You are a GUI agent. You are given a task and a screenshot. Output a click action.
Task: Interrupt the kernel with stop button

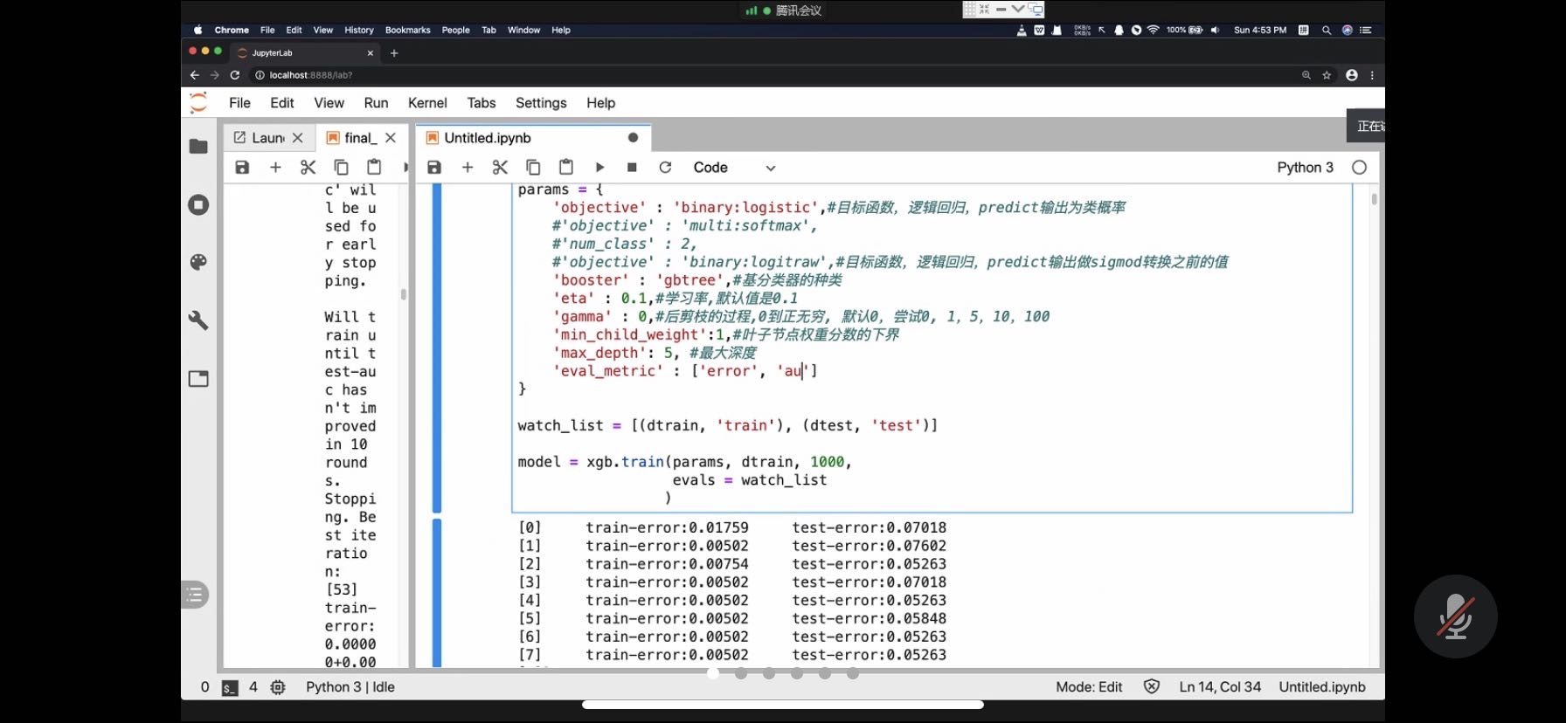(x=632, y=168)
